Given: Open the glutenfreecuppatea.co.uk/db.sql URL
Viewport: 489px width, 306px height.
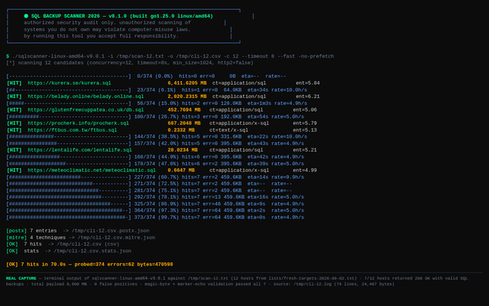Looking at the screenshot, I should tap(86, 110).
